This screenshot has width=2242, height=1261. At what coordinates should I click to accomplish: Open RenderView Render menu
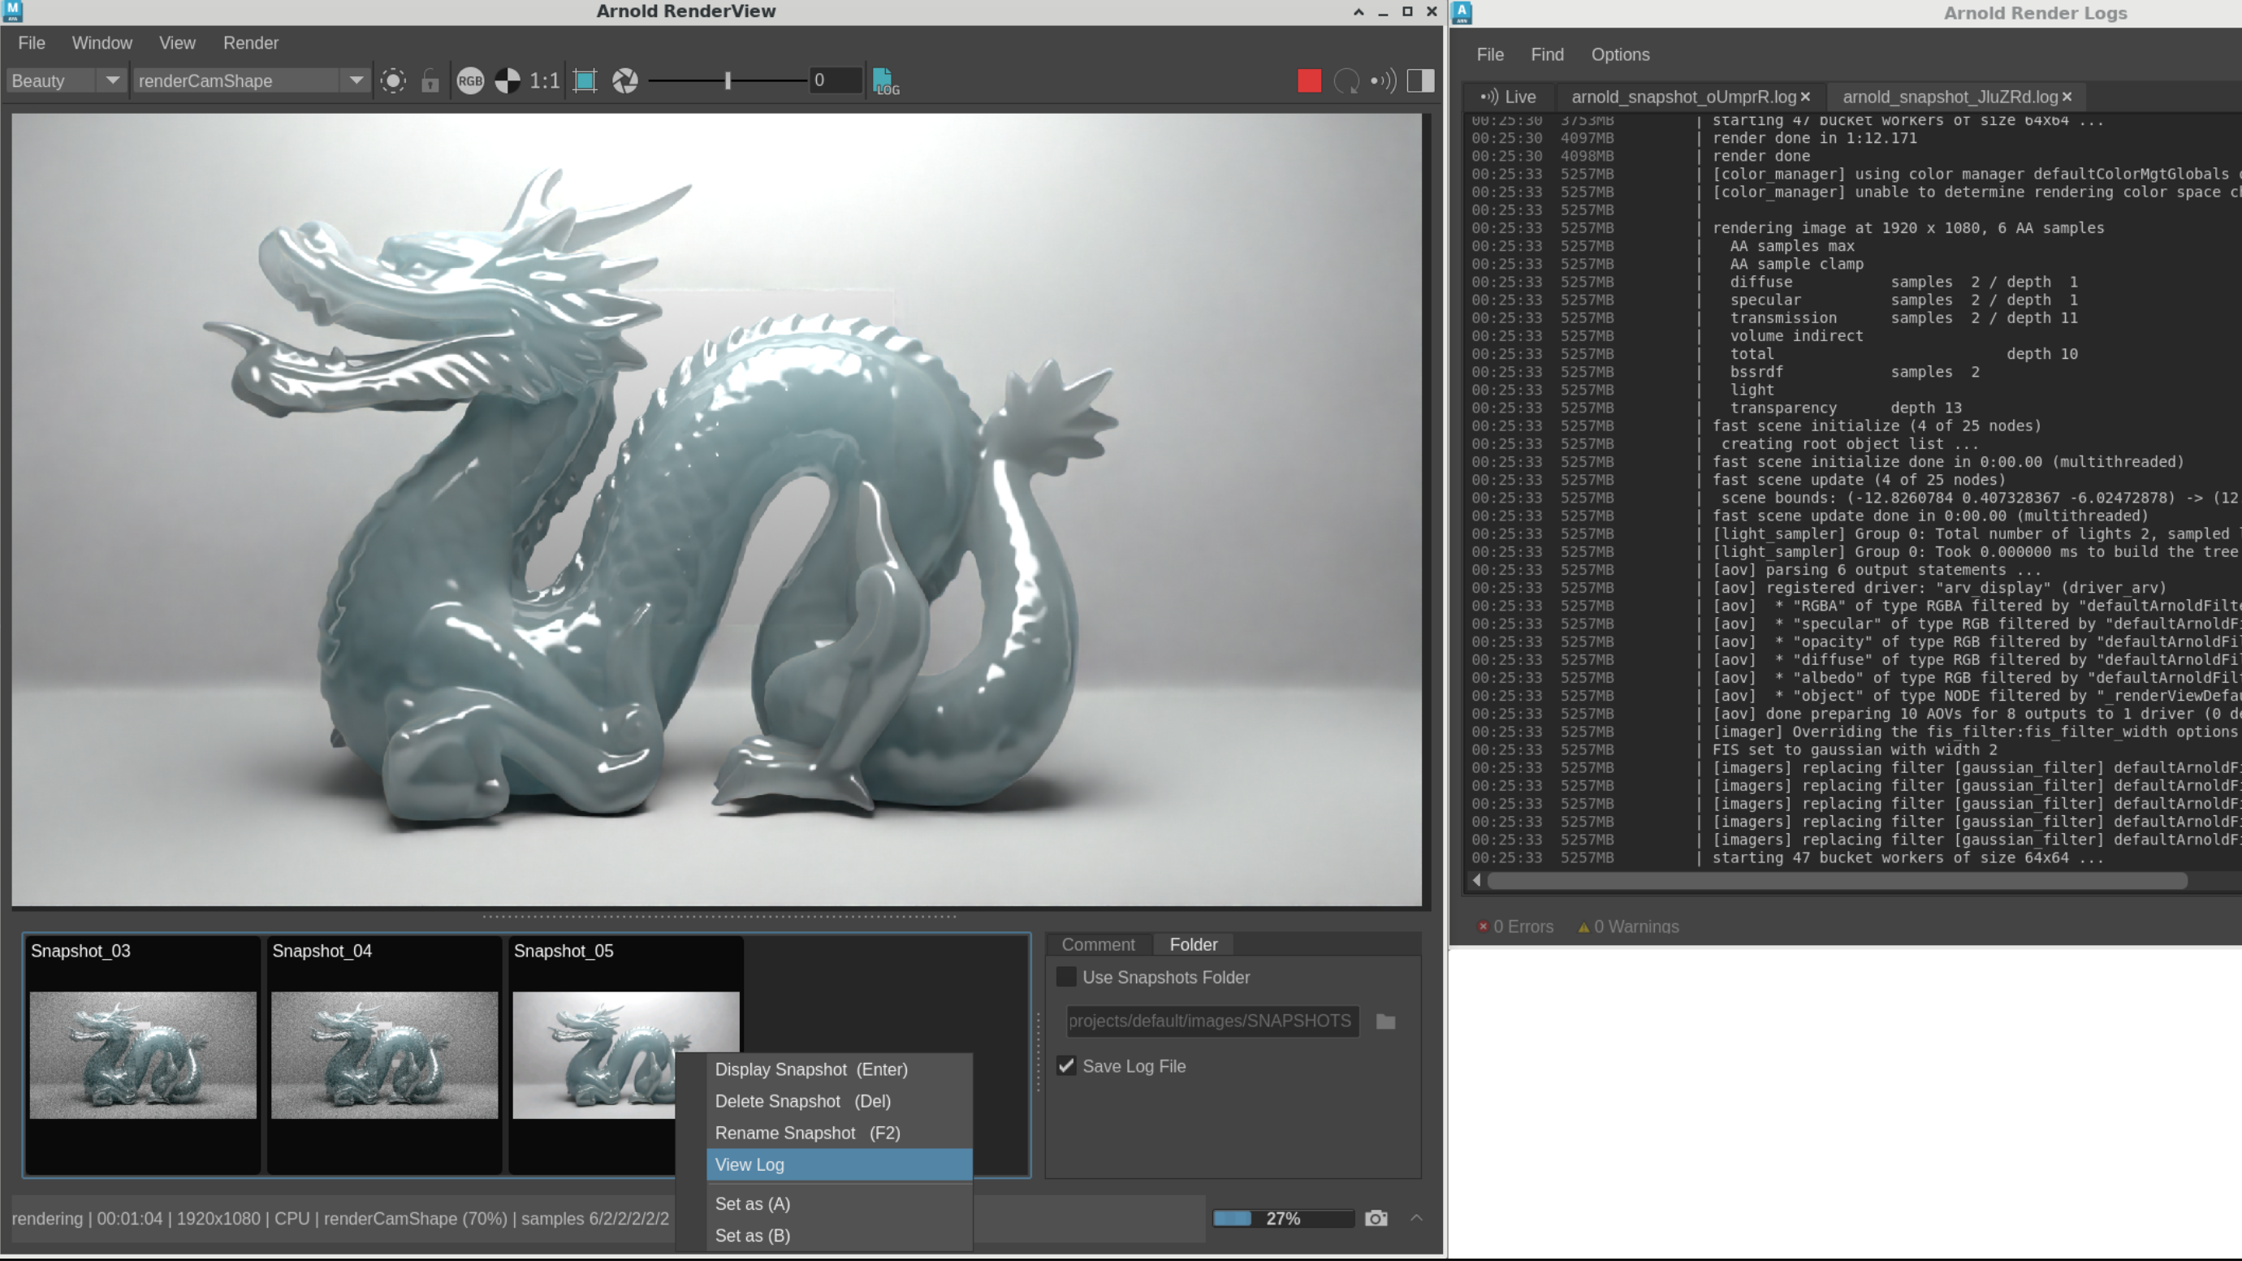pos(251,43)
